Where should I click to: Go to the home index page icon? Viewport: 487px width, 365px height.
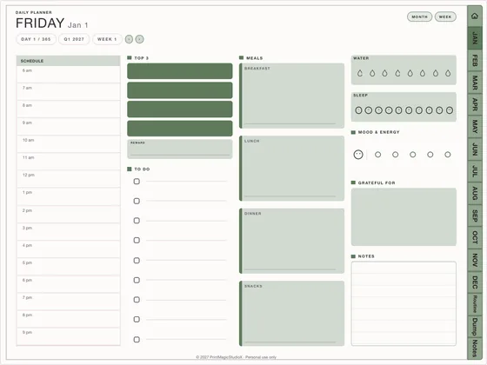(x=475, y=16)
